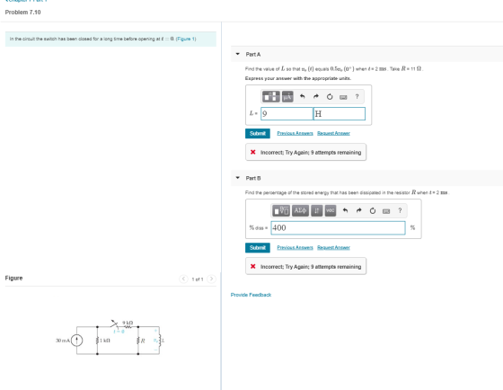This screenshot has width=503, height=390.
Task: Open help question mark in Part B
Action: [x=400, y=210]
